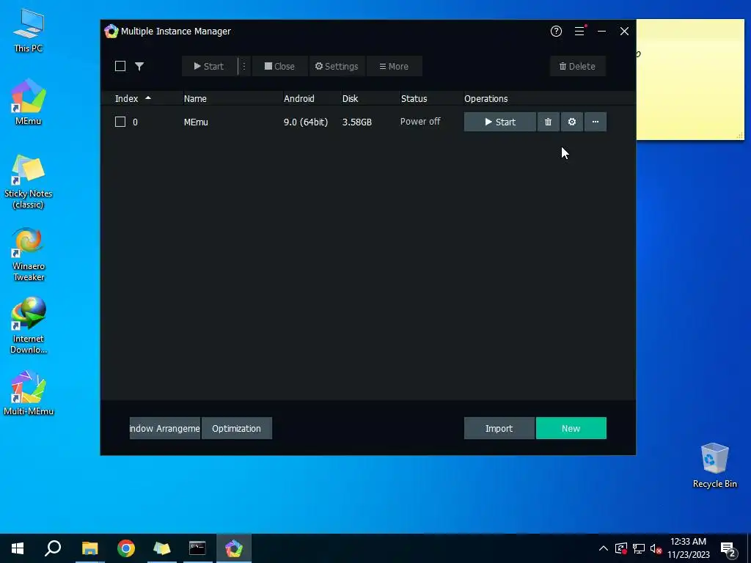Open the More toolbar menu

(x=394, y=66)
